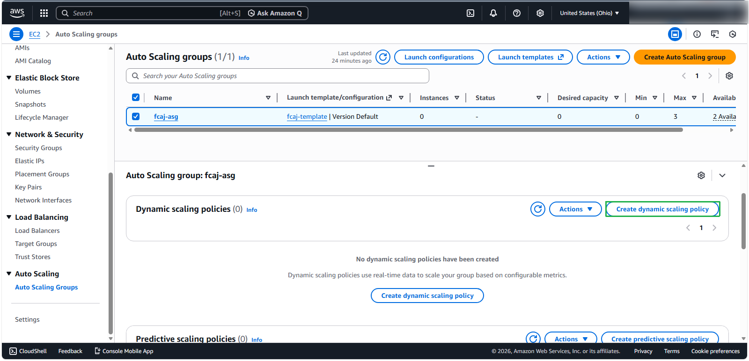Click the detail panel vertical scrollbar
Screen dimensions: 749x361
[x=743, y=221]
